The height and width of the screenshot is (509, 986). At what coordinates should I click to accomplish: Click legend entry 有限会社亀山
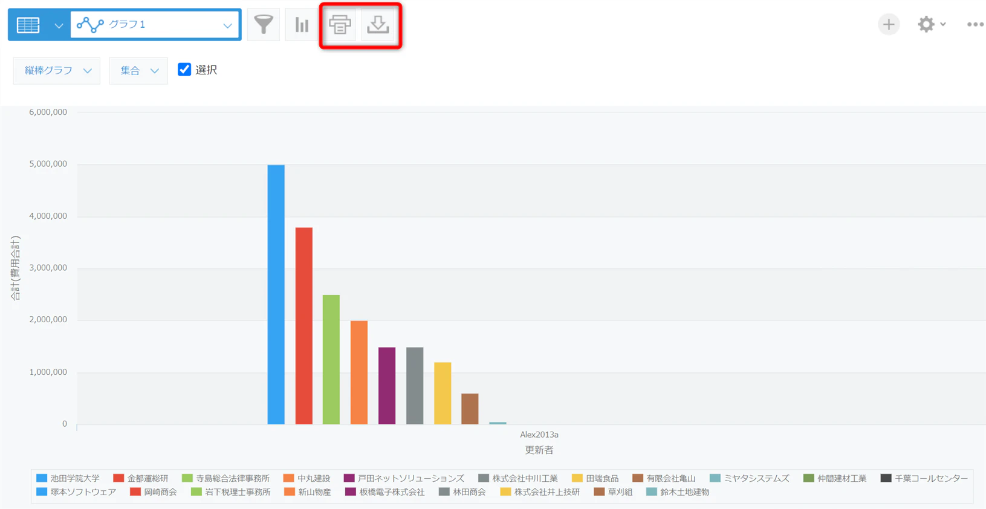pos(664,478)
